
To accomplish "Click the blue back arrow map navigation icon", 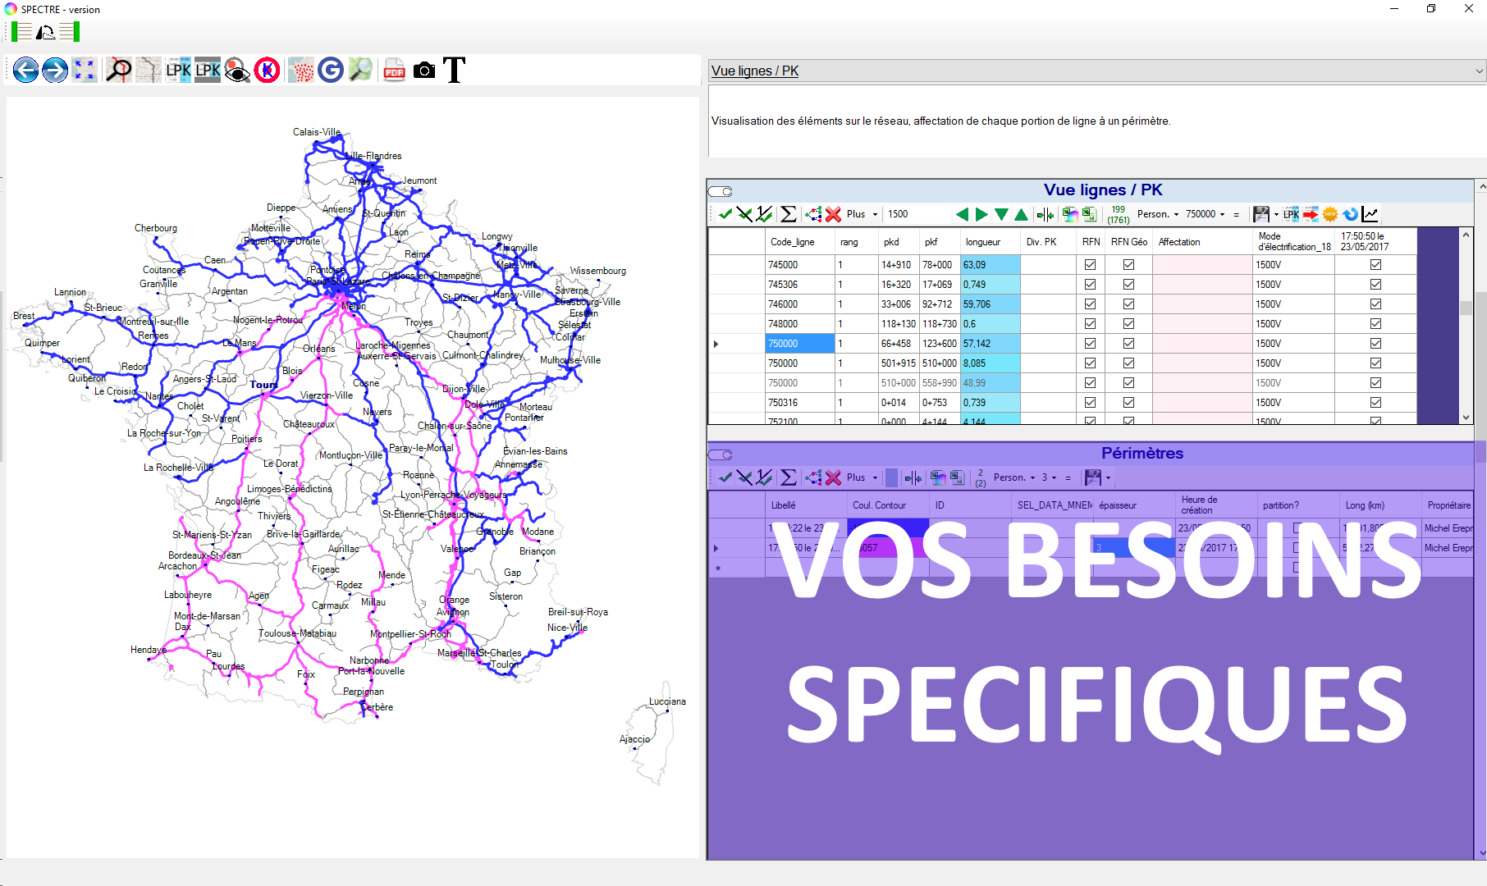I will (25, 71).
